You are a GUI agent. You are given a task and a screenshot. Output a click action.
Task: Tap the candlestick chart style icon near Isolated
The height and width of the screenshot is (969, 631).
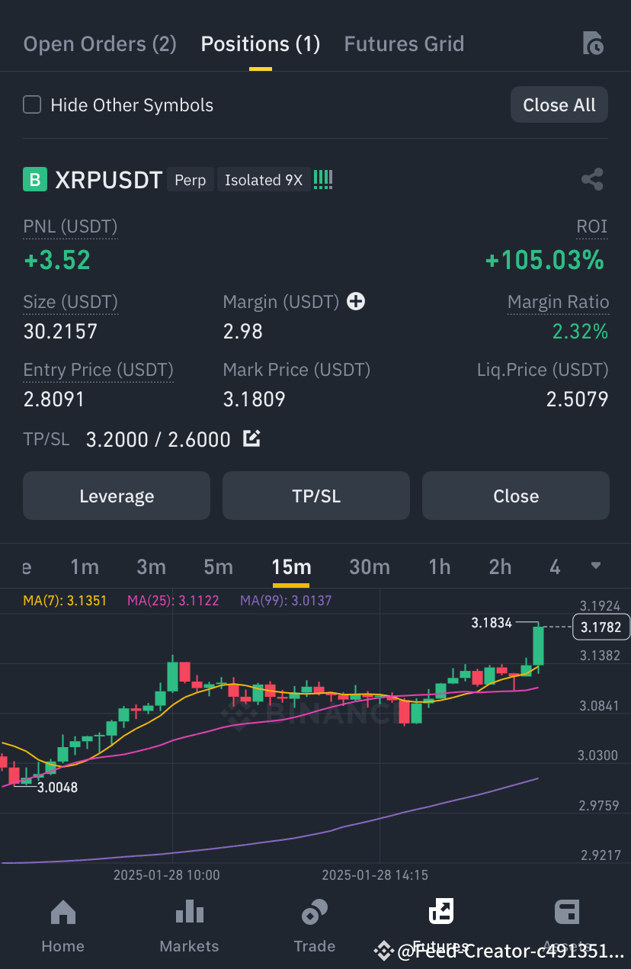tap(322, 179)
